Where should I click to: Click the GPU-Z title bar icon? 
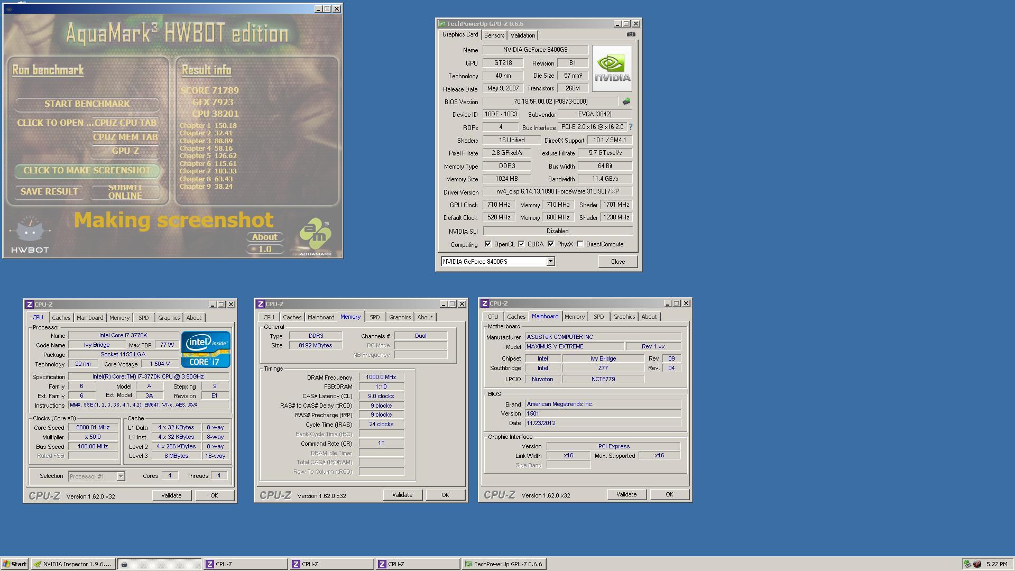(441, 24)
